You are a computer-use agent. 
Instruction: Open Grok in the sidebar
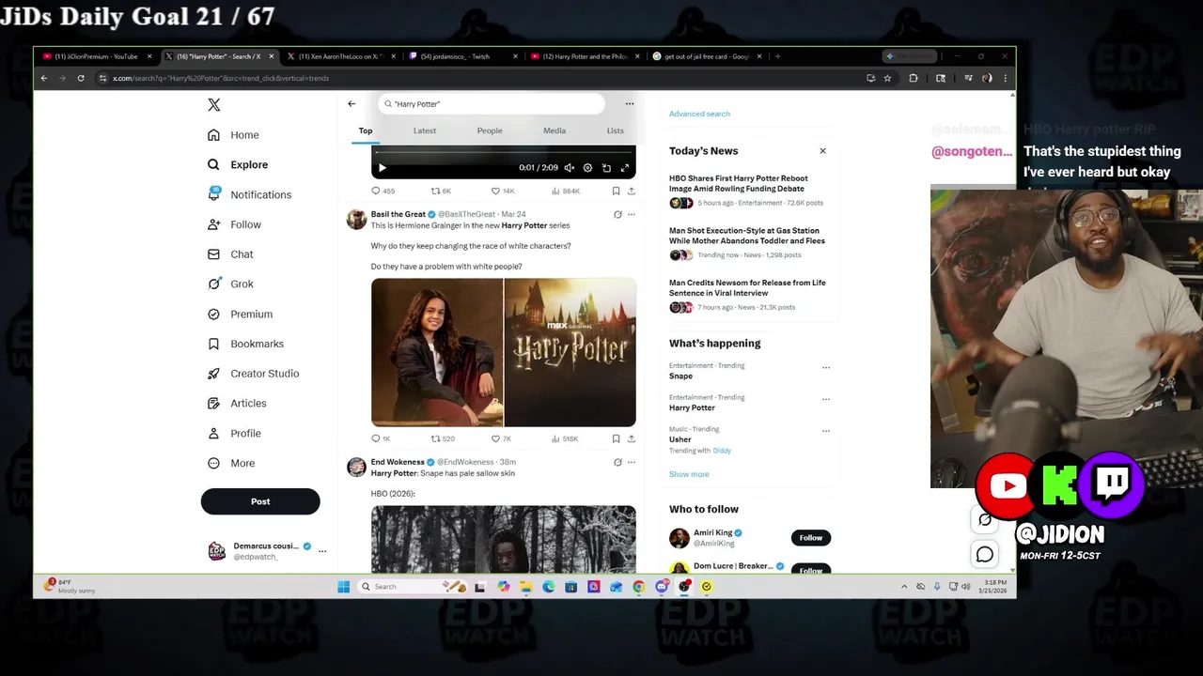click(x=230, y=284)
